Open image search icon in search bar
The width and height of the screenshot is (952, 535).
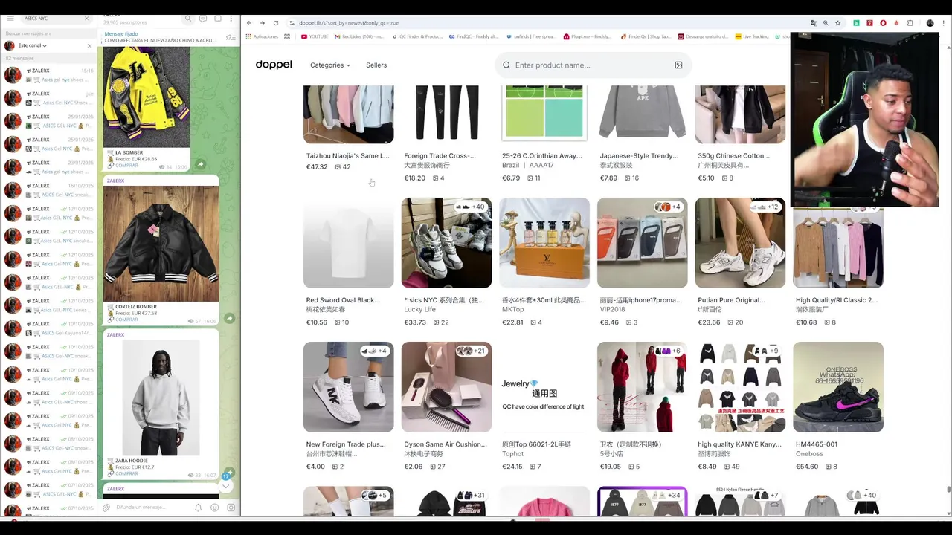(678, 65)
